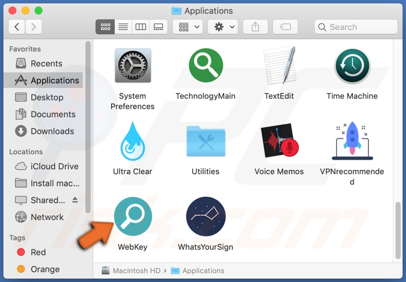Image resolution: width=406 pixels, height=282 pixels.
Task: Click the Ultra Clear name label
Action: (x=133, y=171)
